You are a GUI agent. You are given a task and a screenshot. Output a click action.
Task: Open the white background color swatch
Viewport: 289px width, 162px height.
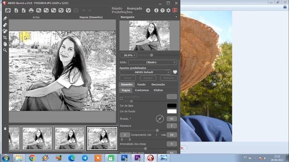(172, 111)
